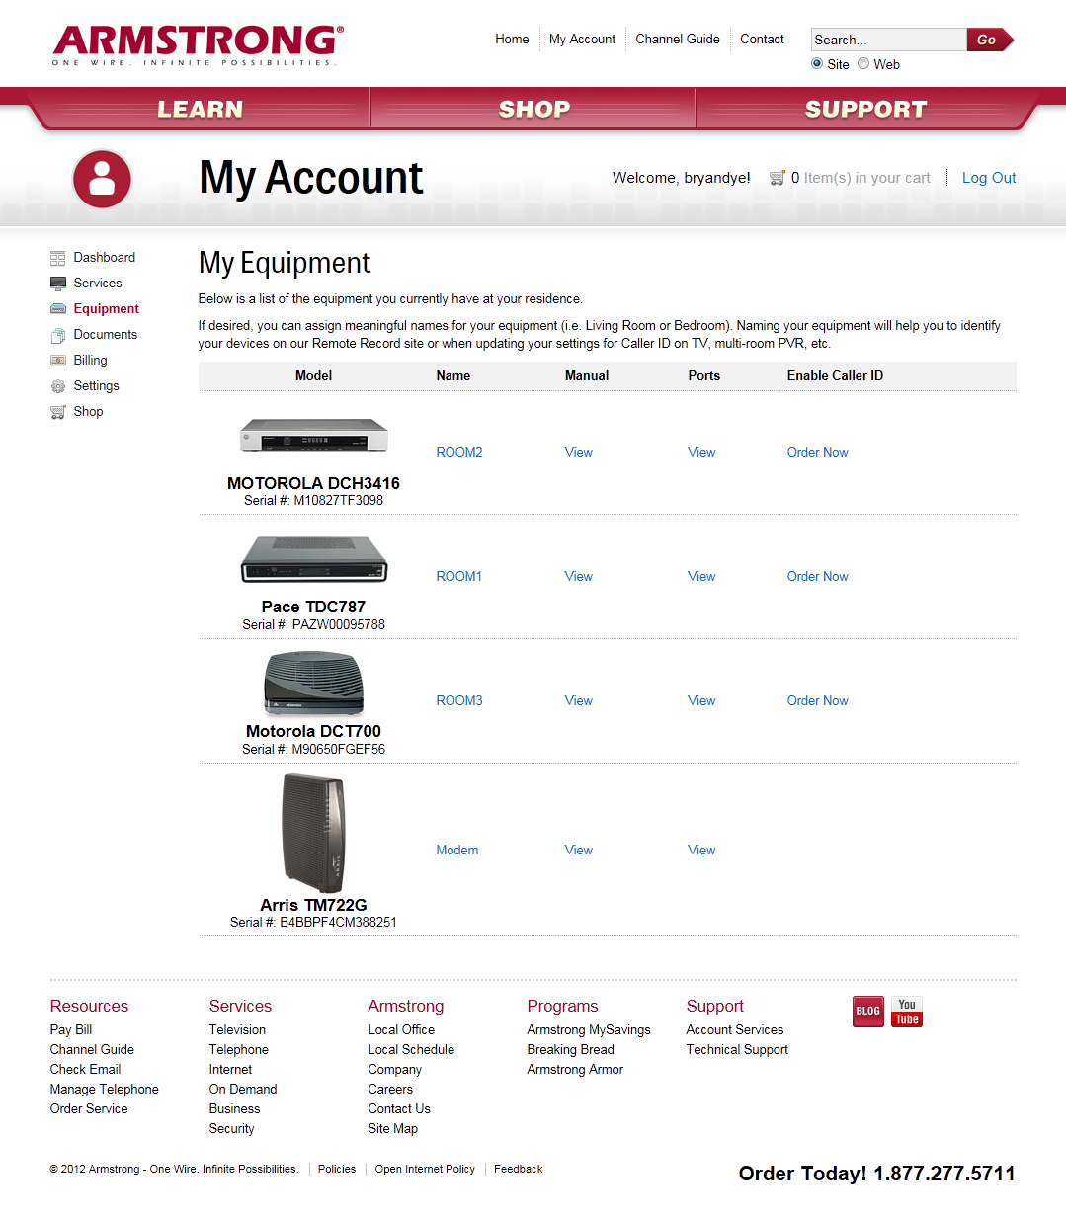Click the Search input field
The height and width of the screenshot is (1218, 1066).
[x=888, y=40]
